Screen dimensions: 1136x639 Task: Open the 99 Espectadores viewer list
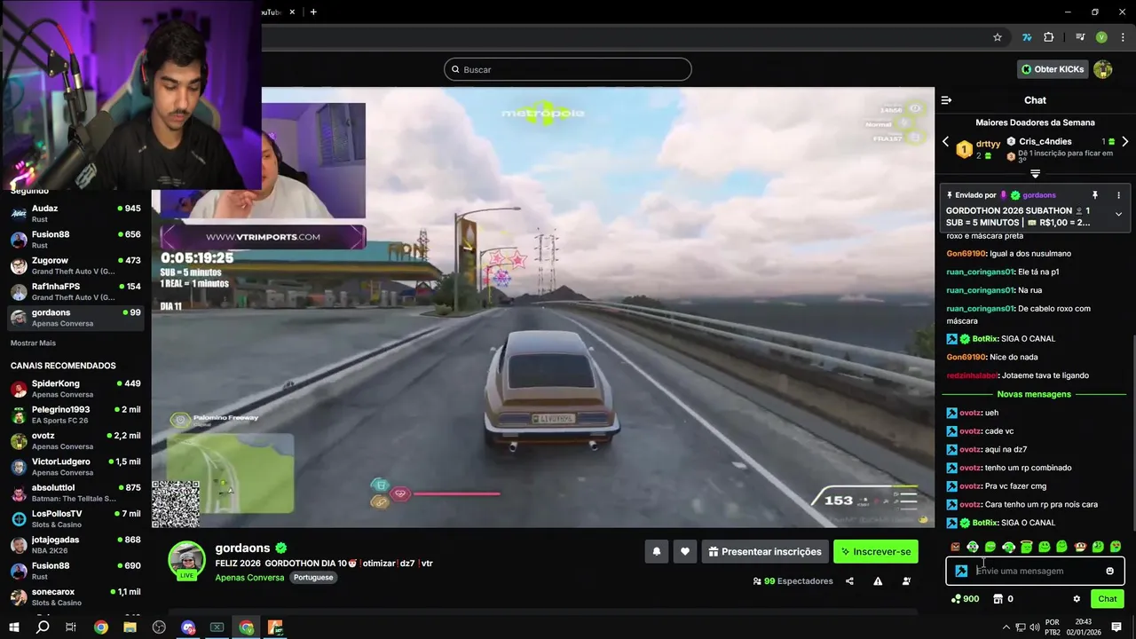[793, 581]
